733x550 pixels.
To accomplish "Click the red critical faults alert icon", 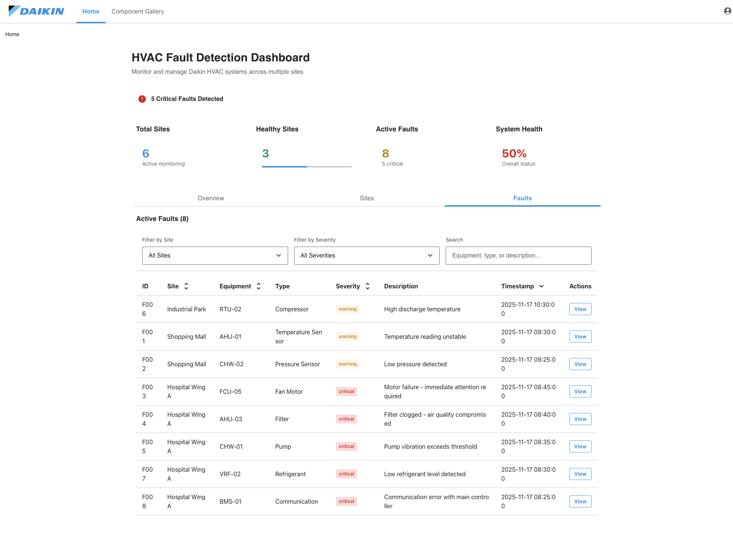I will point(142,99).
